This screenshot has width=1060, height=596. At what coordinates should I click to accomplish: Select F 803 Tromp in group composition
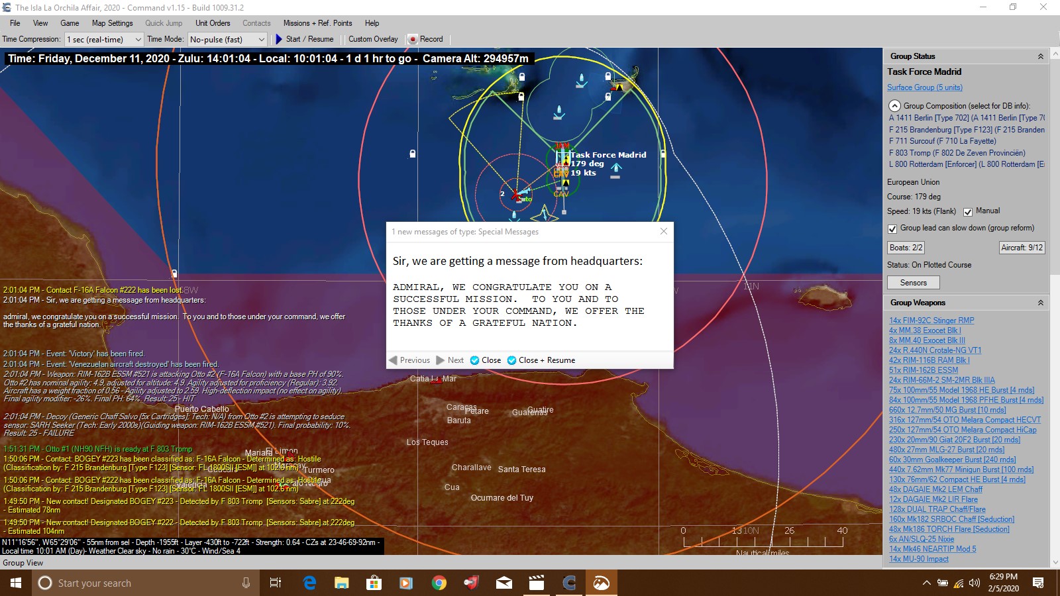click(957, 153)
